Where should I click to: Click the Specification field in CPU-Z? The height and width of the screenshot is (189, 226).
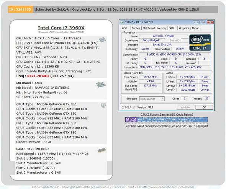pyautogui.click(x=175, y=54)
